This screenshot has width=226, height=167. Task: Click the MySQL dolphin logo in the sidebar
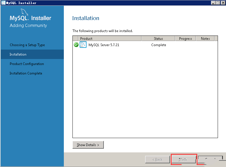24,12
